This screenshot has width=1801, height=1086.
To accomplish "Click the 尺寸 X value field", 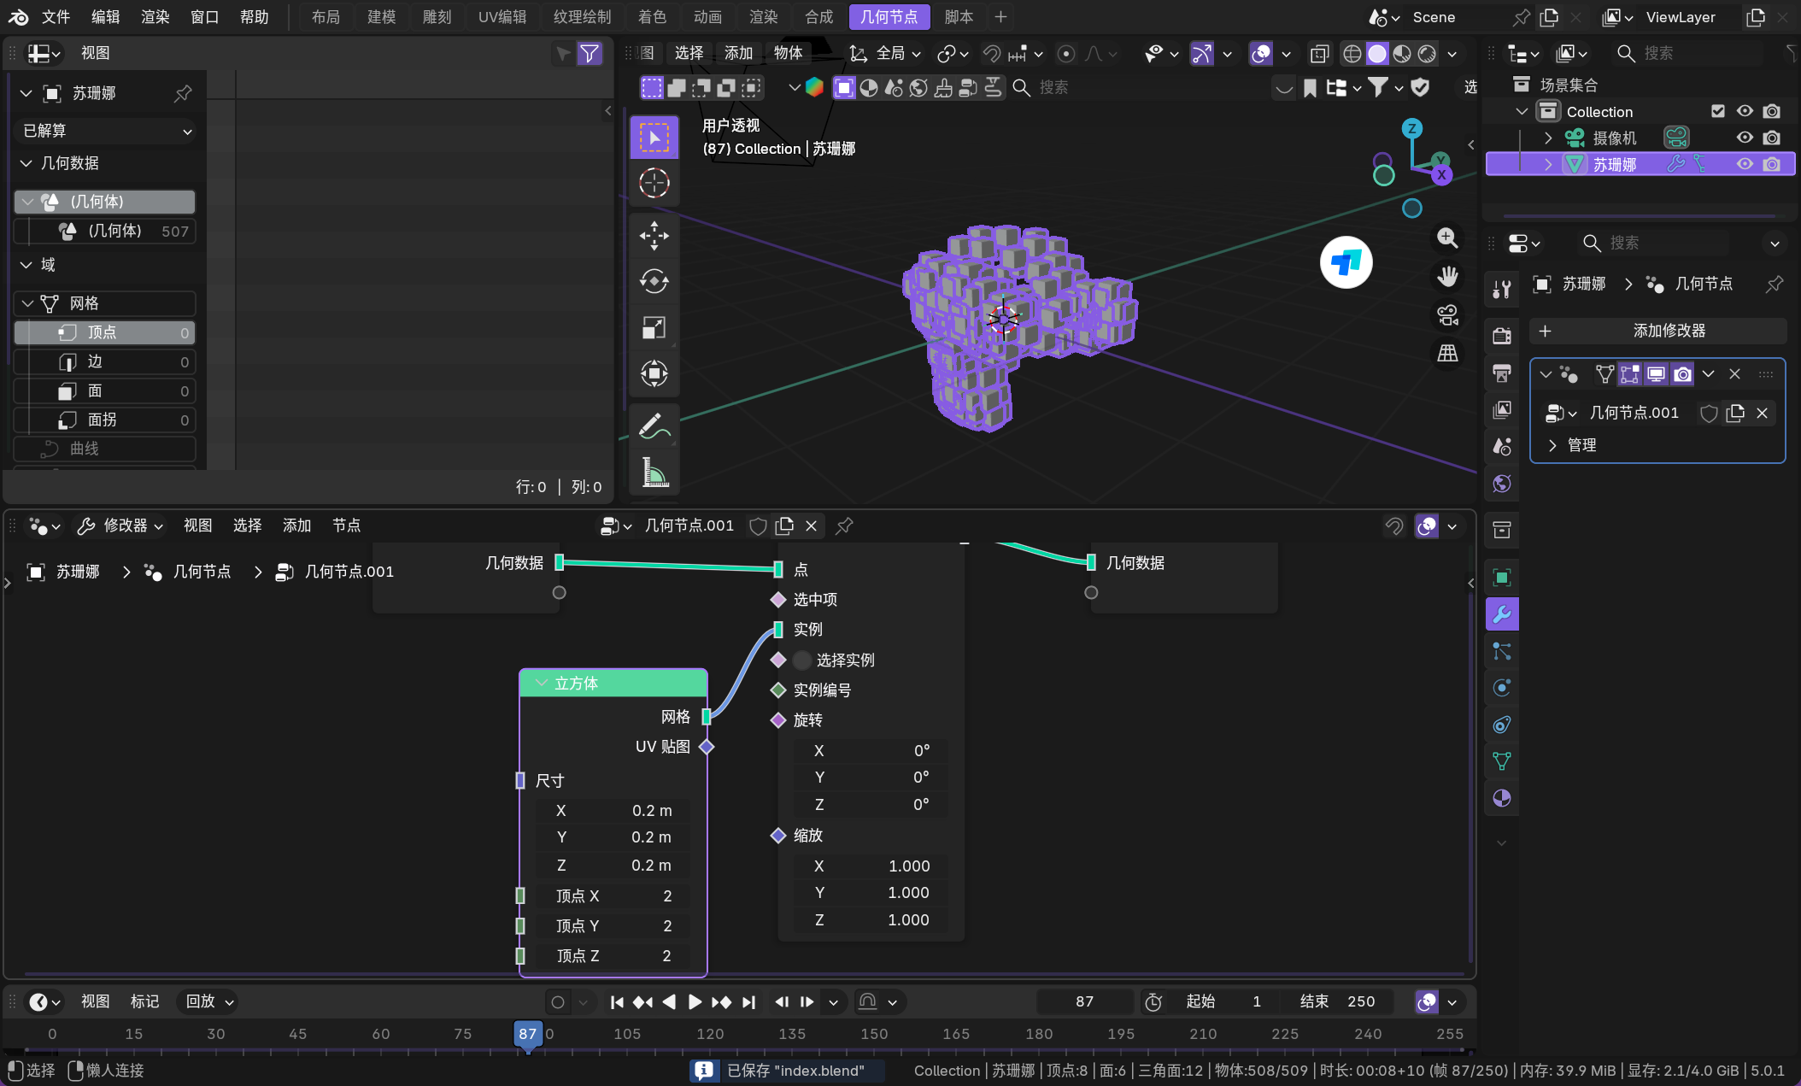I will [613, 811].
